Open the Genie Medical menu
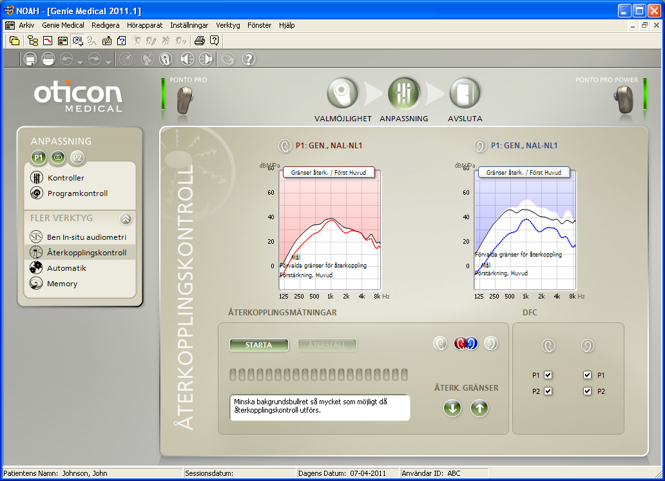The width and height of the screenshot is (665, 481). (x=63, y=26)
